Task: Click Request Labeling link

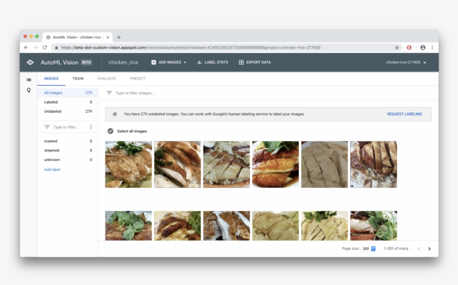Action: [x=404, y=114]
